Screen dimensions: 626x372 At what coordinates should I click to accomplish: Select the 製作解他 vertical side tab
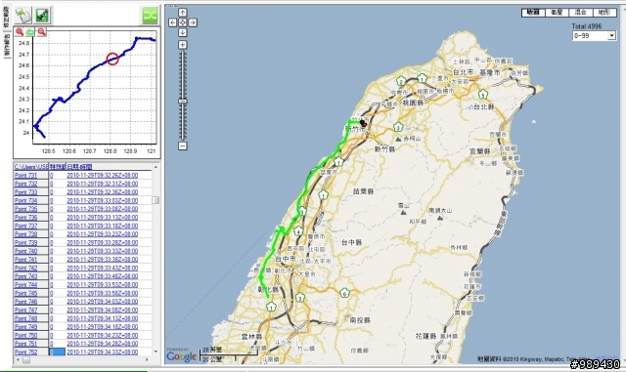6,45
